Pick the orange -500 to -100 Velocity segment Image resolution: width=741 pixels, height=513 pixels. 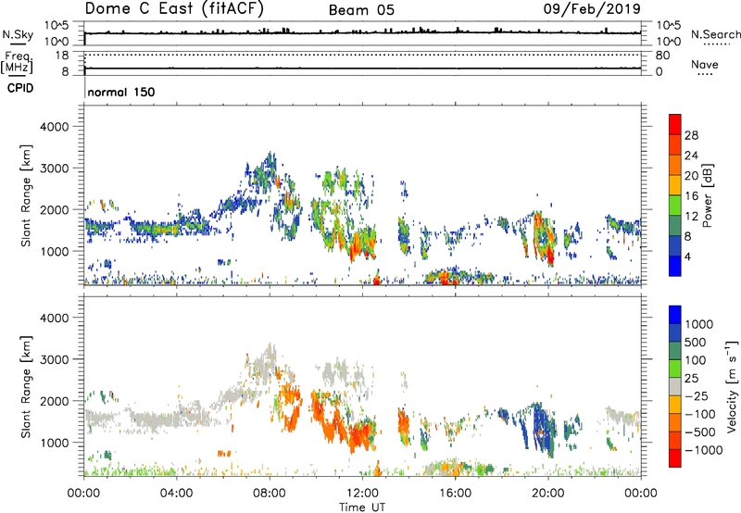pos(675,422)
